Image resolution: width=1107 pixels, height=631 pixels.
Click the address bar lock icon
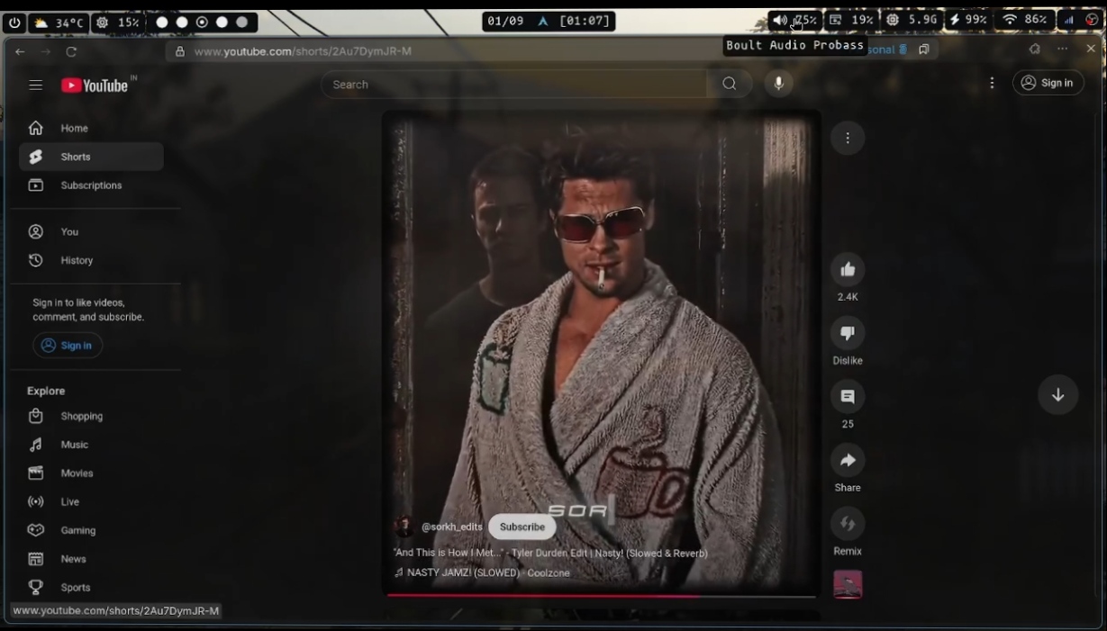click(x=179, y=51)
